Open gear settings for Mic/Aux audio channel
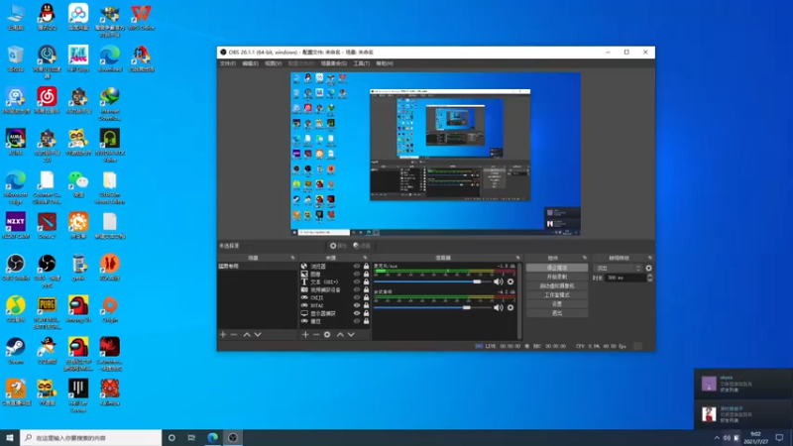This screenshot has width=793, height=446. pyautogui.click(x=510, y=281)
